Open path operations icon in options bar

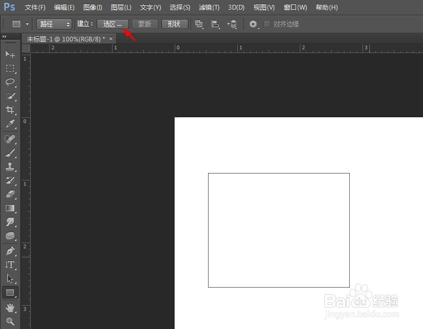coord(199,24)
